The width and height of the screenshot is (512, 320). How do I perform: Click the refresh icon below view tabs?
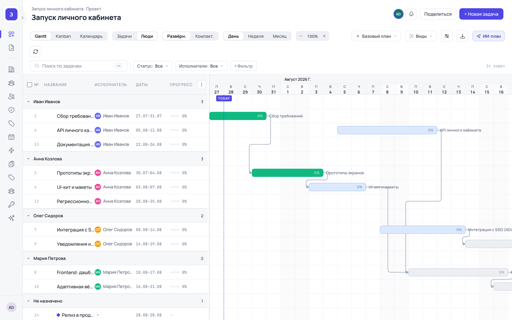pos(36,52)
